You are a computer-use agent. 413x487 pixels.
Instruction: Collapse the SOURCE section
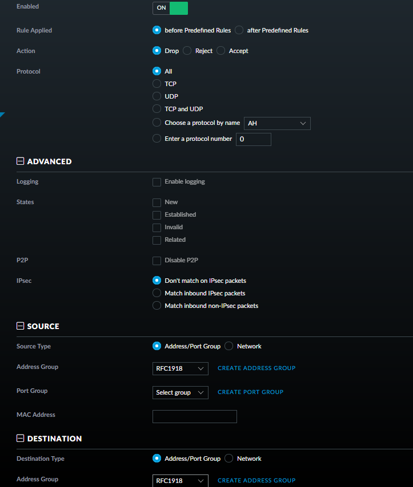[20, 326]
